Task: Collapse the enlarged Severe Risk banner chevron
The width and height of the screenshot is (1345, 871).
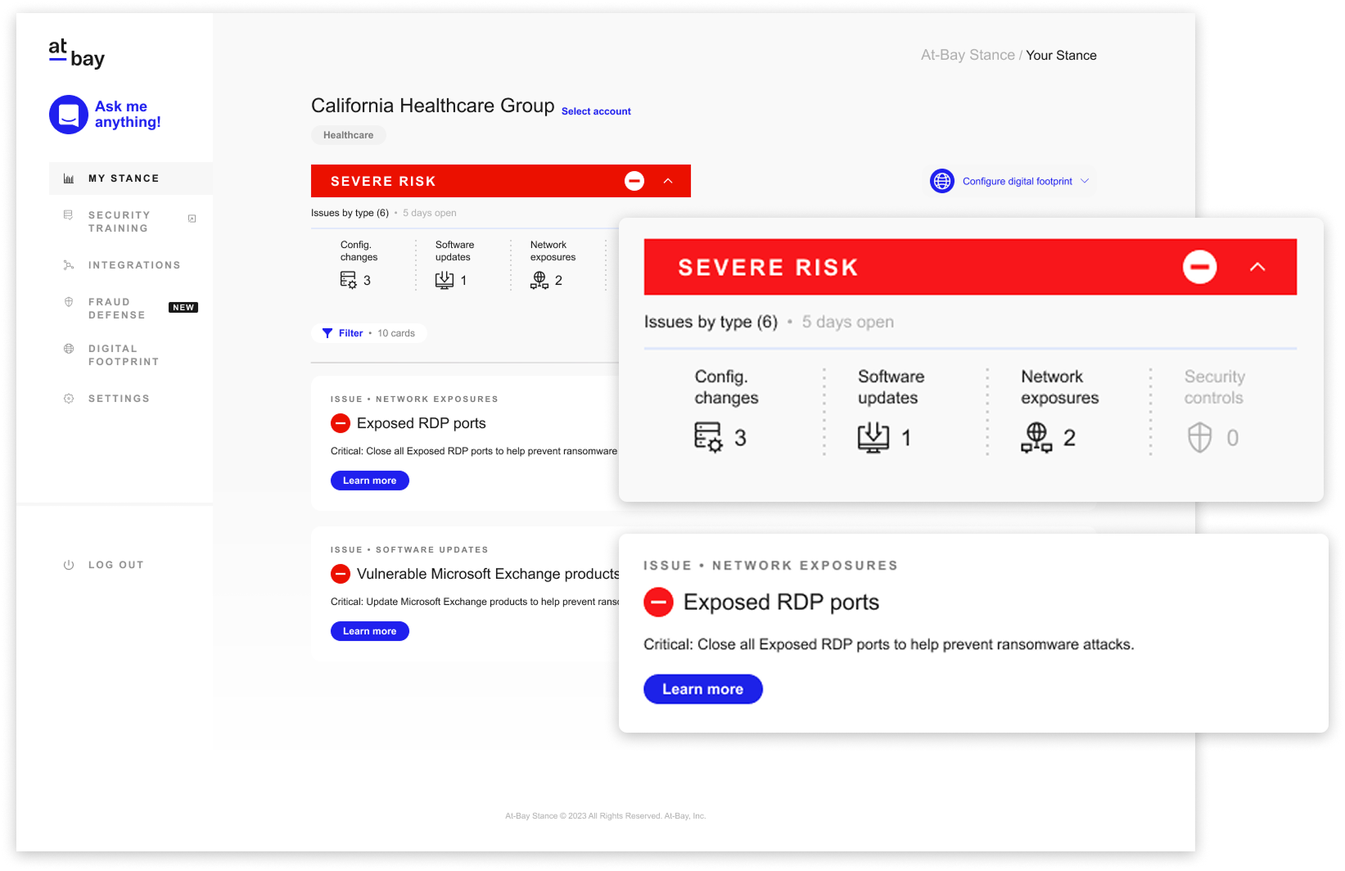Action: pyautogui.click(x=1258, y=267)
